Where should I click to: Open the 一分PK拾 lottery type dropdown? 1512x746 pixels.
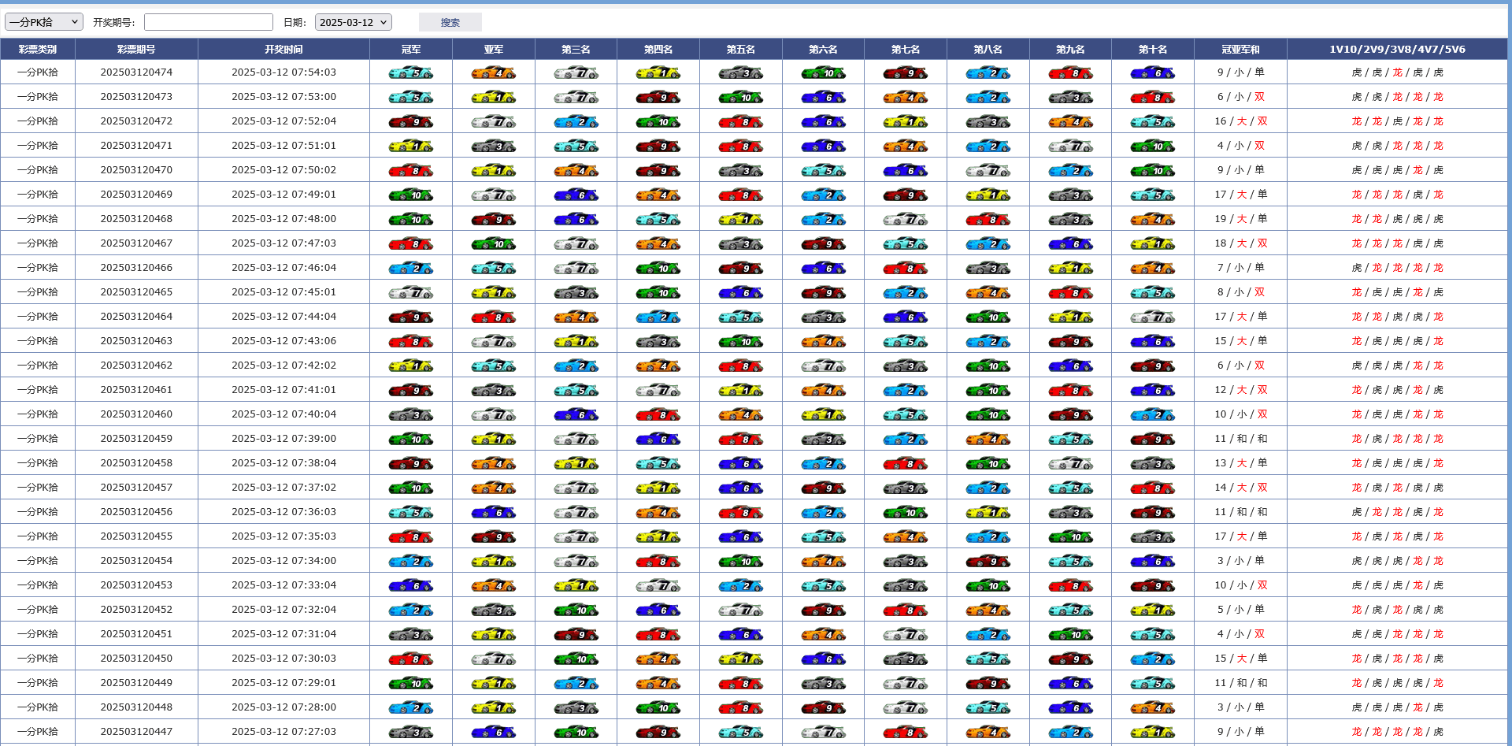(x=44, y=22)
